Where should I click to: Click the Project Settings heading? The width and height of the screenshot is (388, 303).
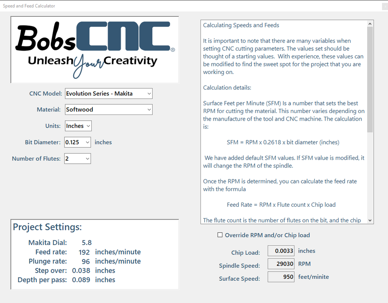point(47,227)
